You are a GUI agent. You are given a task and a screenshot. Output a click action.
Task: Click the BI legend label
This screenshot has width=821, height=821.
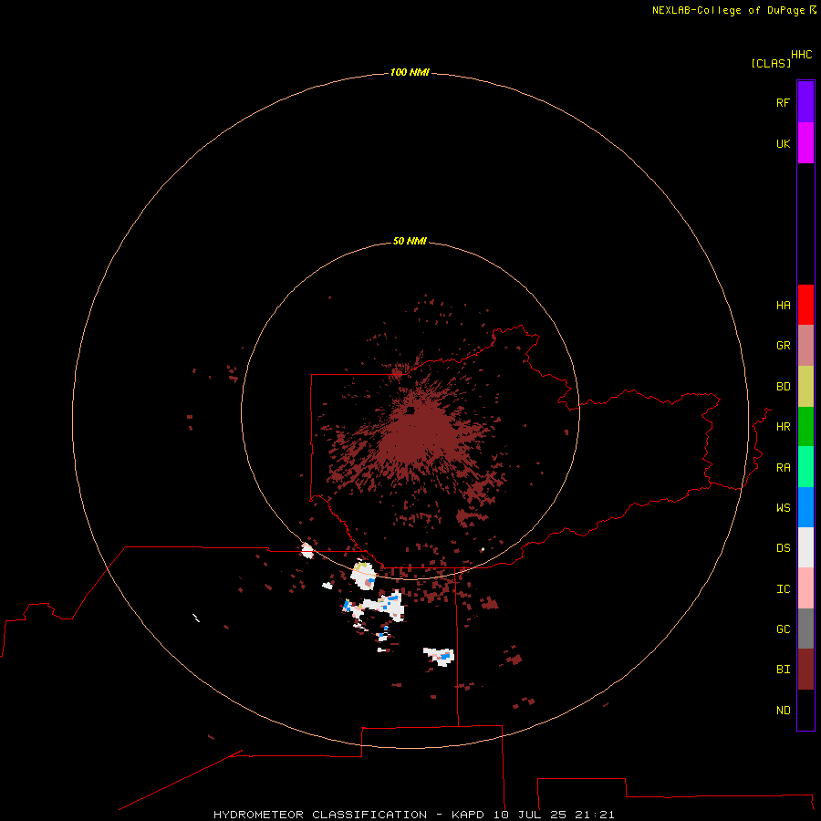783,670
